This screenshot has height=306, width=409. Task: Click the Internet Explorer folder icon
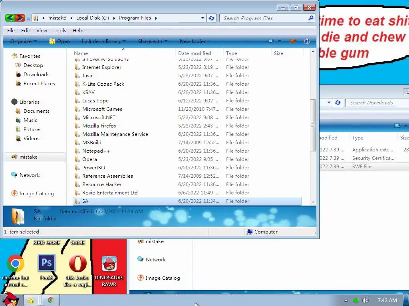[x=77, y=67]
